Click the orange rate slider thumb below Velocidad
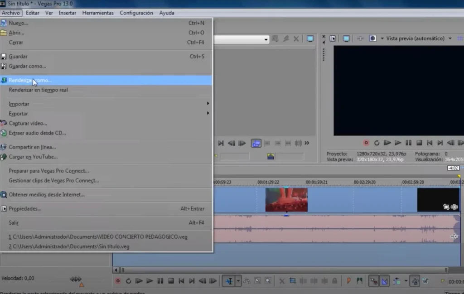The image size is (464, 294). click(x=82, y=285)
